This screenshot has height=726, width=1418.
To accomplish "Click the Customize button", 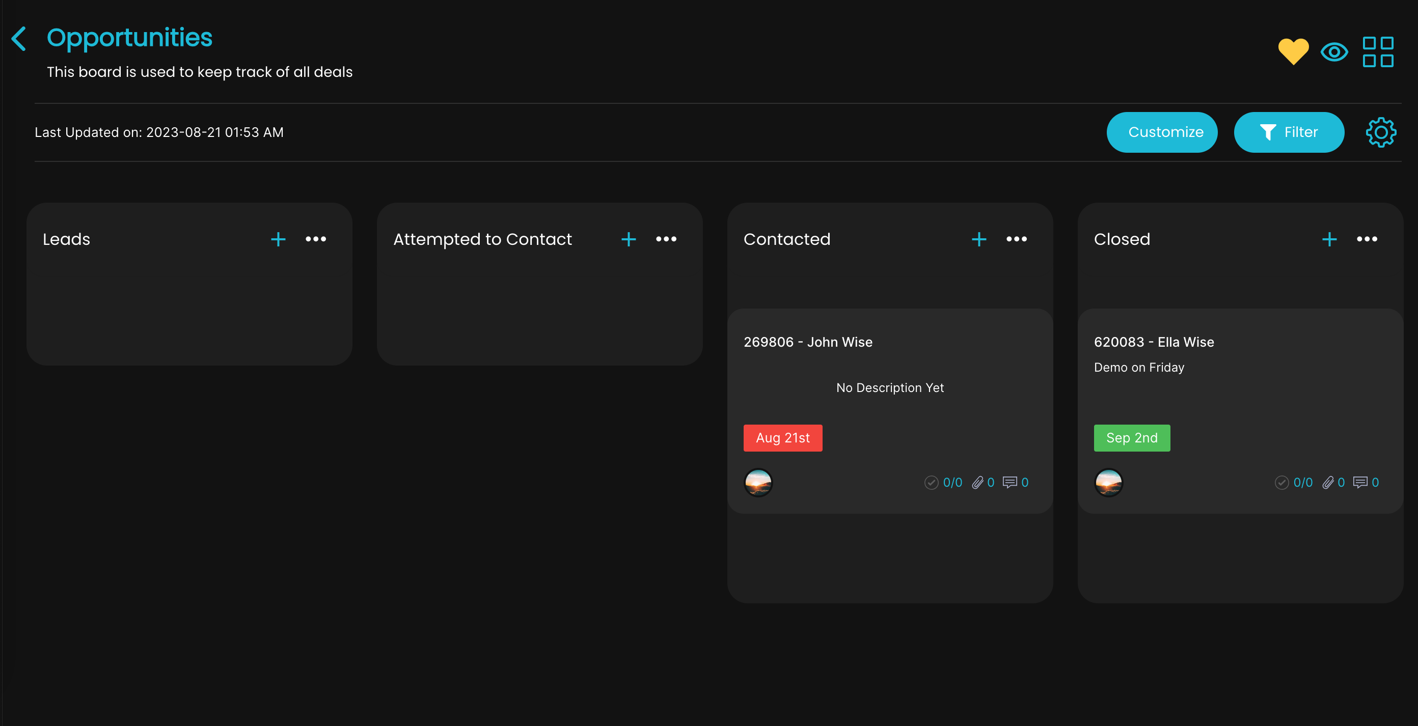I will (1162, 132).
